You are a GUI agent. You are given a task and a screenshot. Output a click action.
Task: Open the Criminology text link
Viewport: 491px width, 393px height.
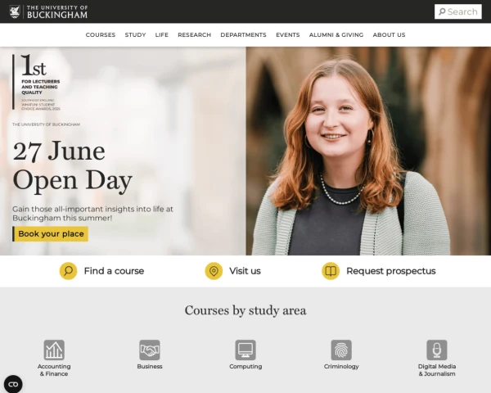pos(341,366)
